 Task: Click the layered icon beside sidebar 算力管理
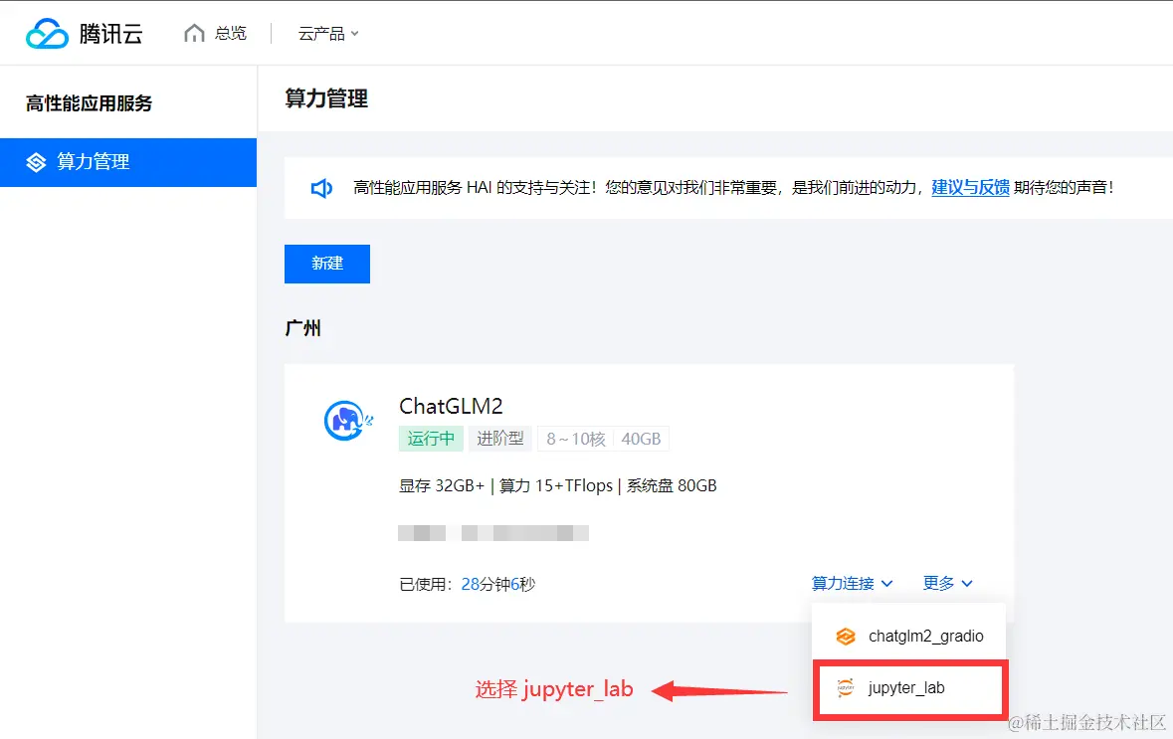point(36,162)
